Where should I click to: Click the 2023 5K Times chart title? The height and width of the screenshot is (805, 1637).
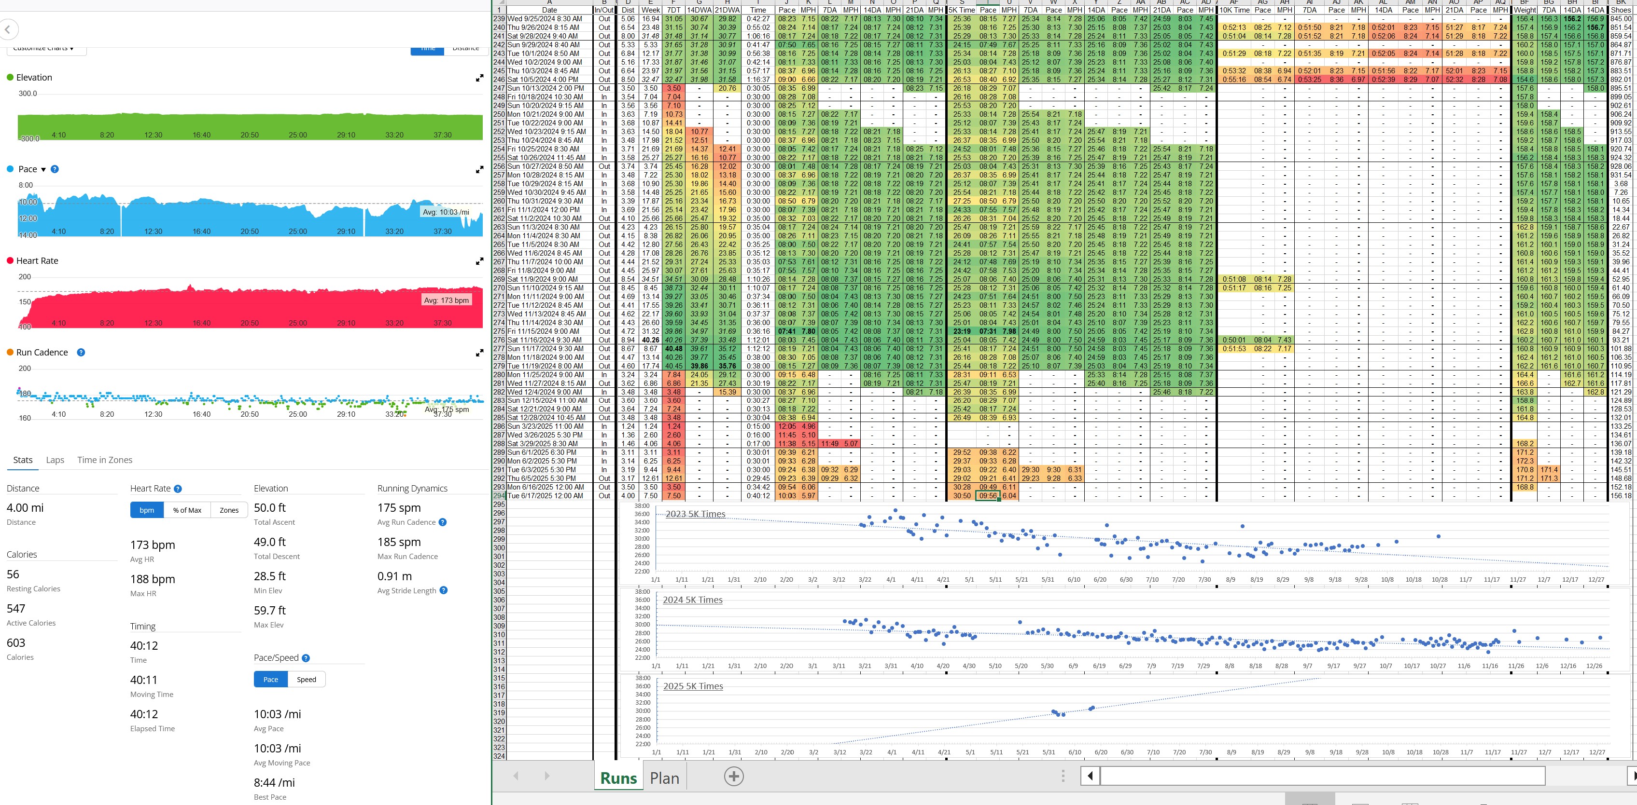(x=695, y=514)
